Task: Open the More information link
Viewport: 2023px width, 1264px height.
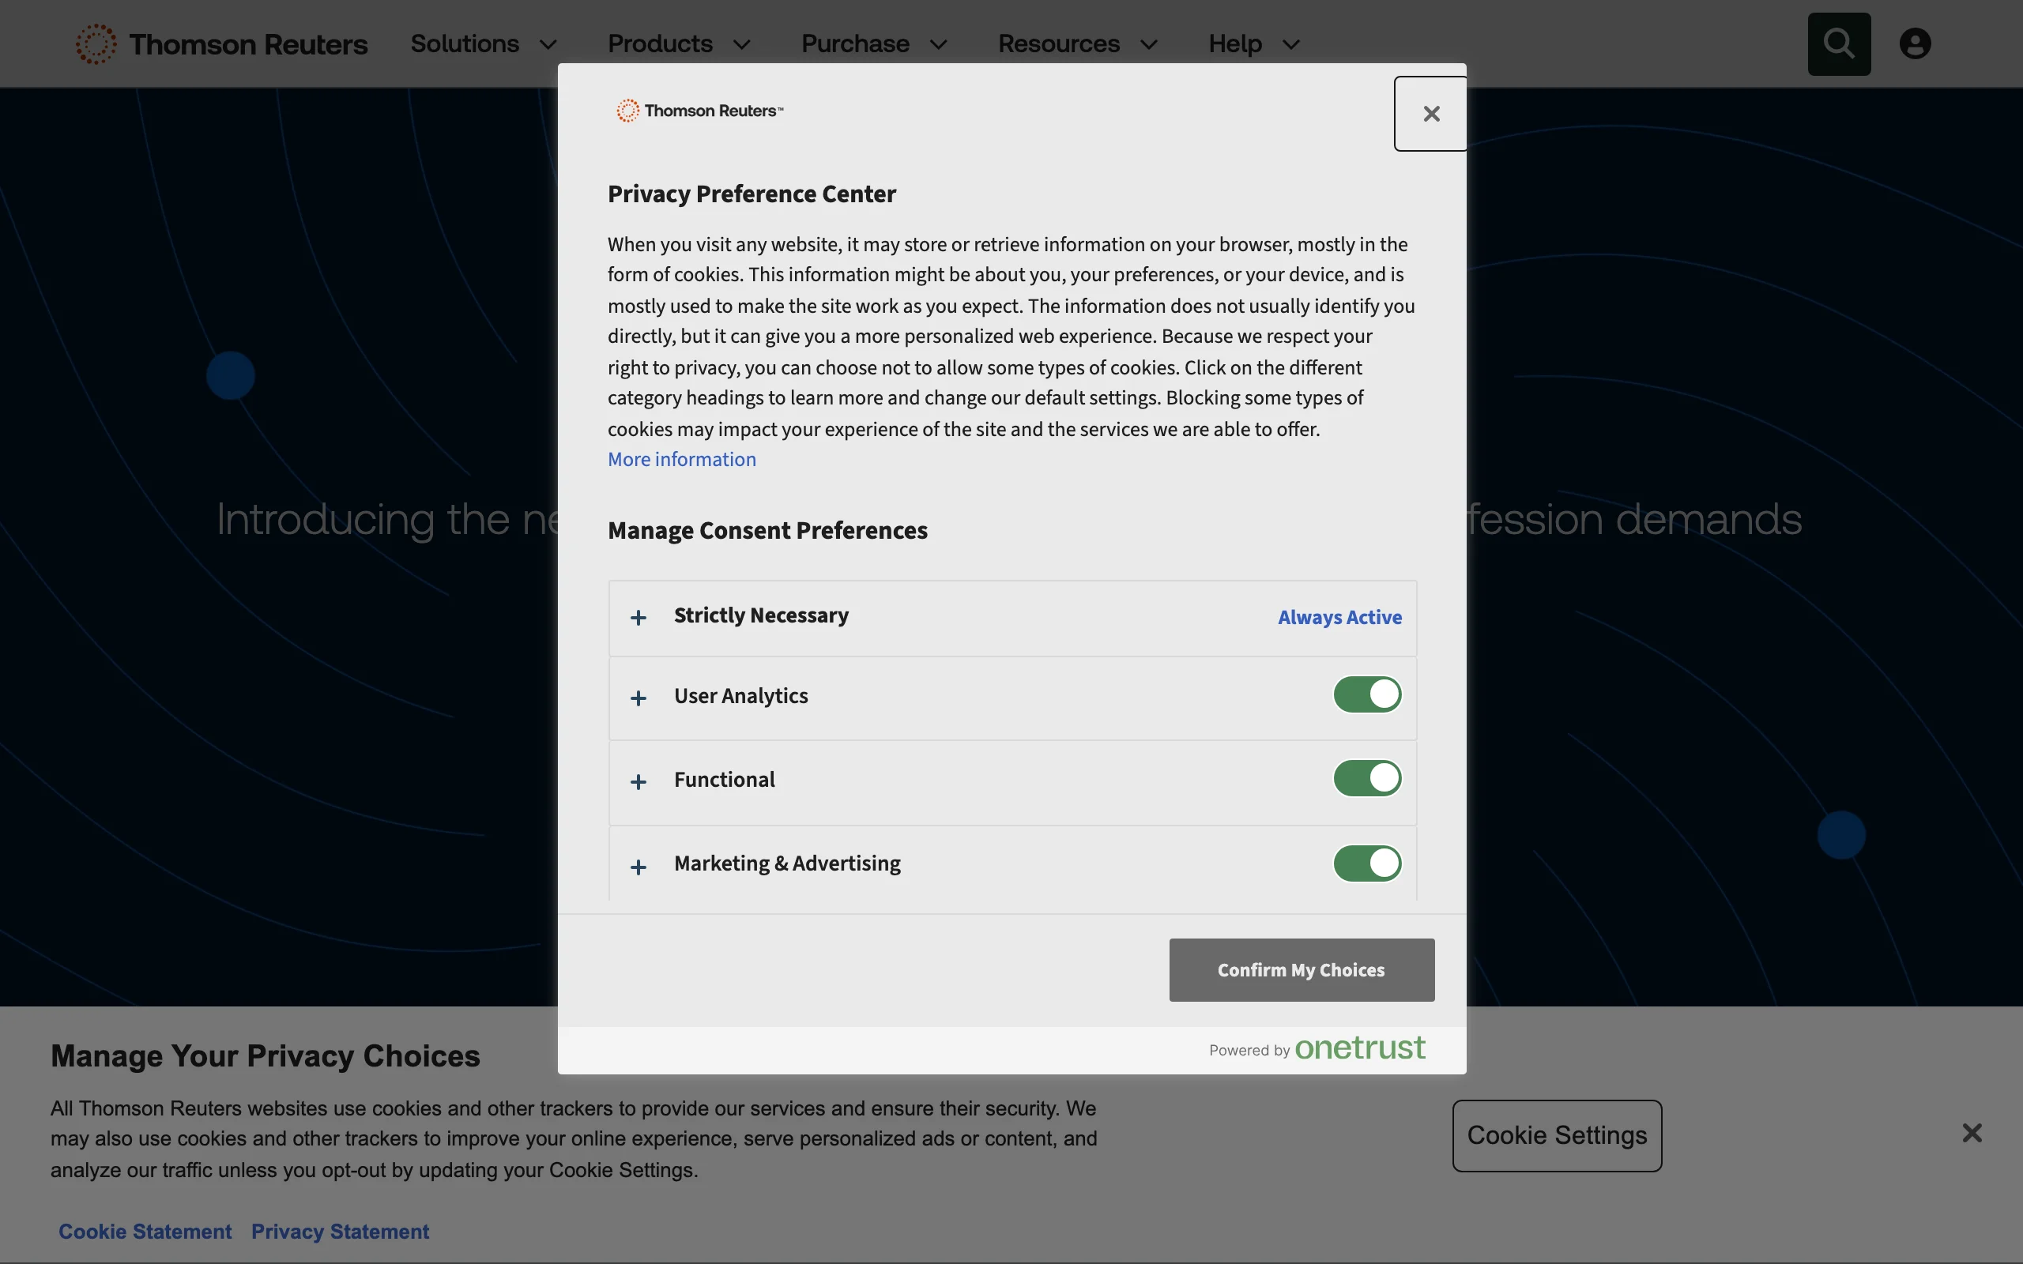Action: coord(681,460)
